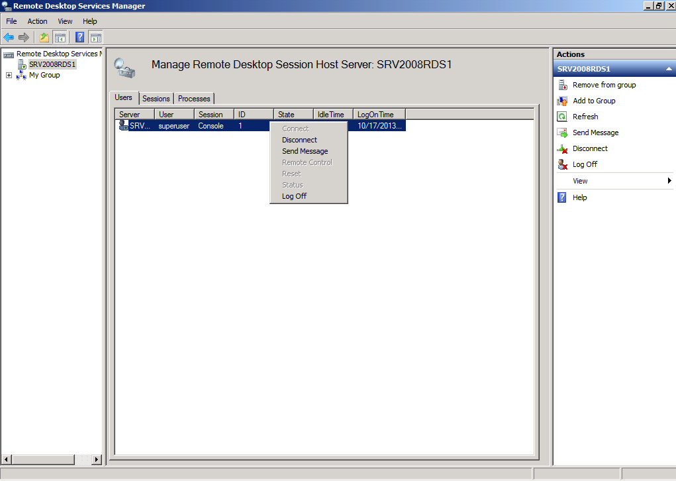Click the blue Help question mark toolbar icon

tap(79, 38)
